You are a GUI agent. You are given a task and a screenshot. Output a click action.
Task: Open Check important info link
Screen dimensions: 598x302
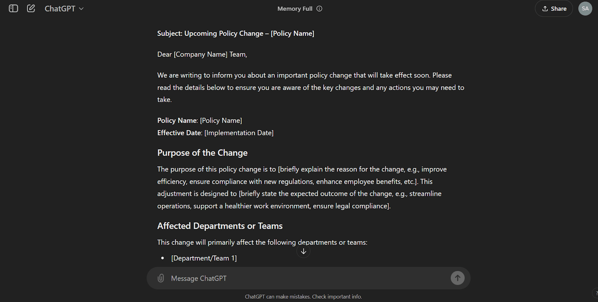(x=336, y=296)
